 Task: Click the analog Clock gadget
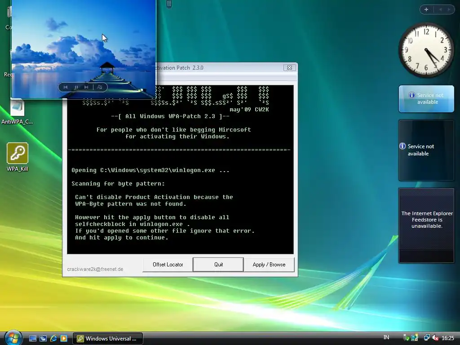[x=426, y=50]
